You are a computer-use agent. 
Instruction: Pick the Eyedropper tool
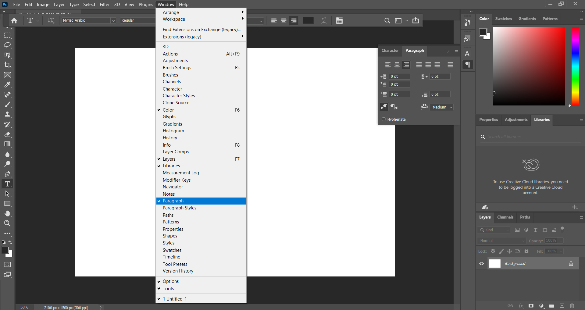[x=7, y=85]
